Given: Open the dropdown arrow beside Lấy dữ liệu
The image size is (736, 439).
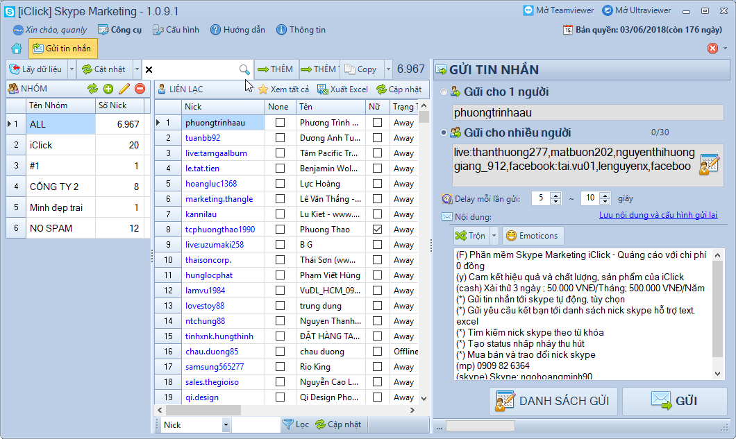Looking at the screenshot, I should coord(72,69).
